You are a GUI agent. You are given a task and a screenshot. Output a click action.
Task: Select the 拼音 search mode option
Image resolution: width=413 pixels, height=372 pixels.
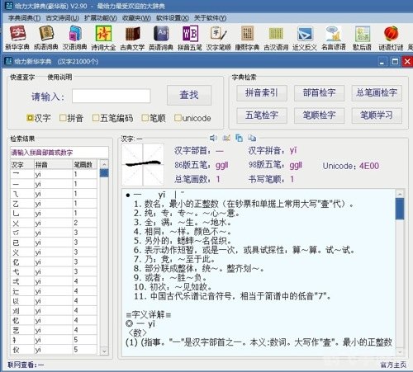click(x=72, y=118)
